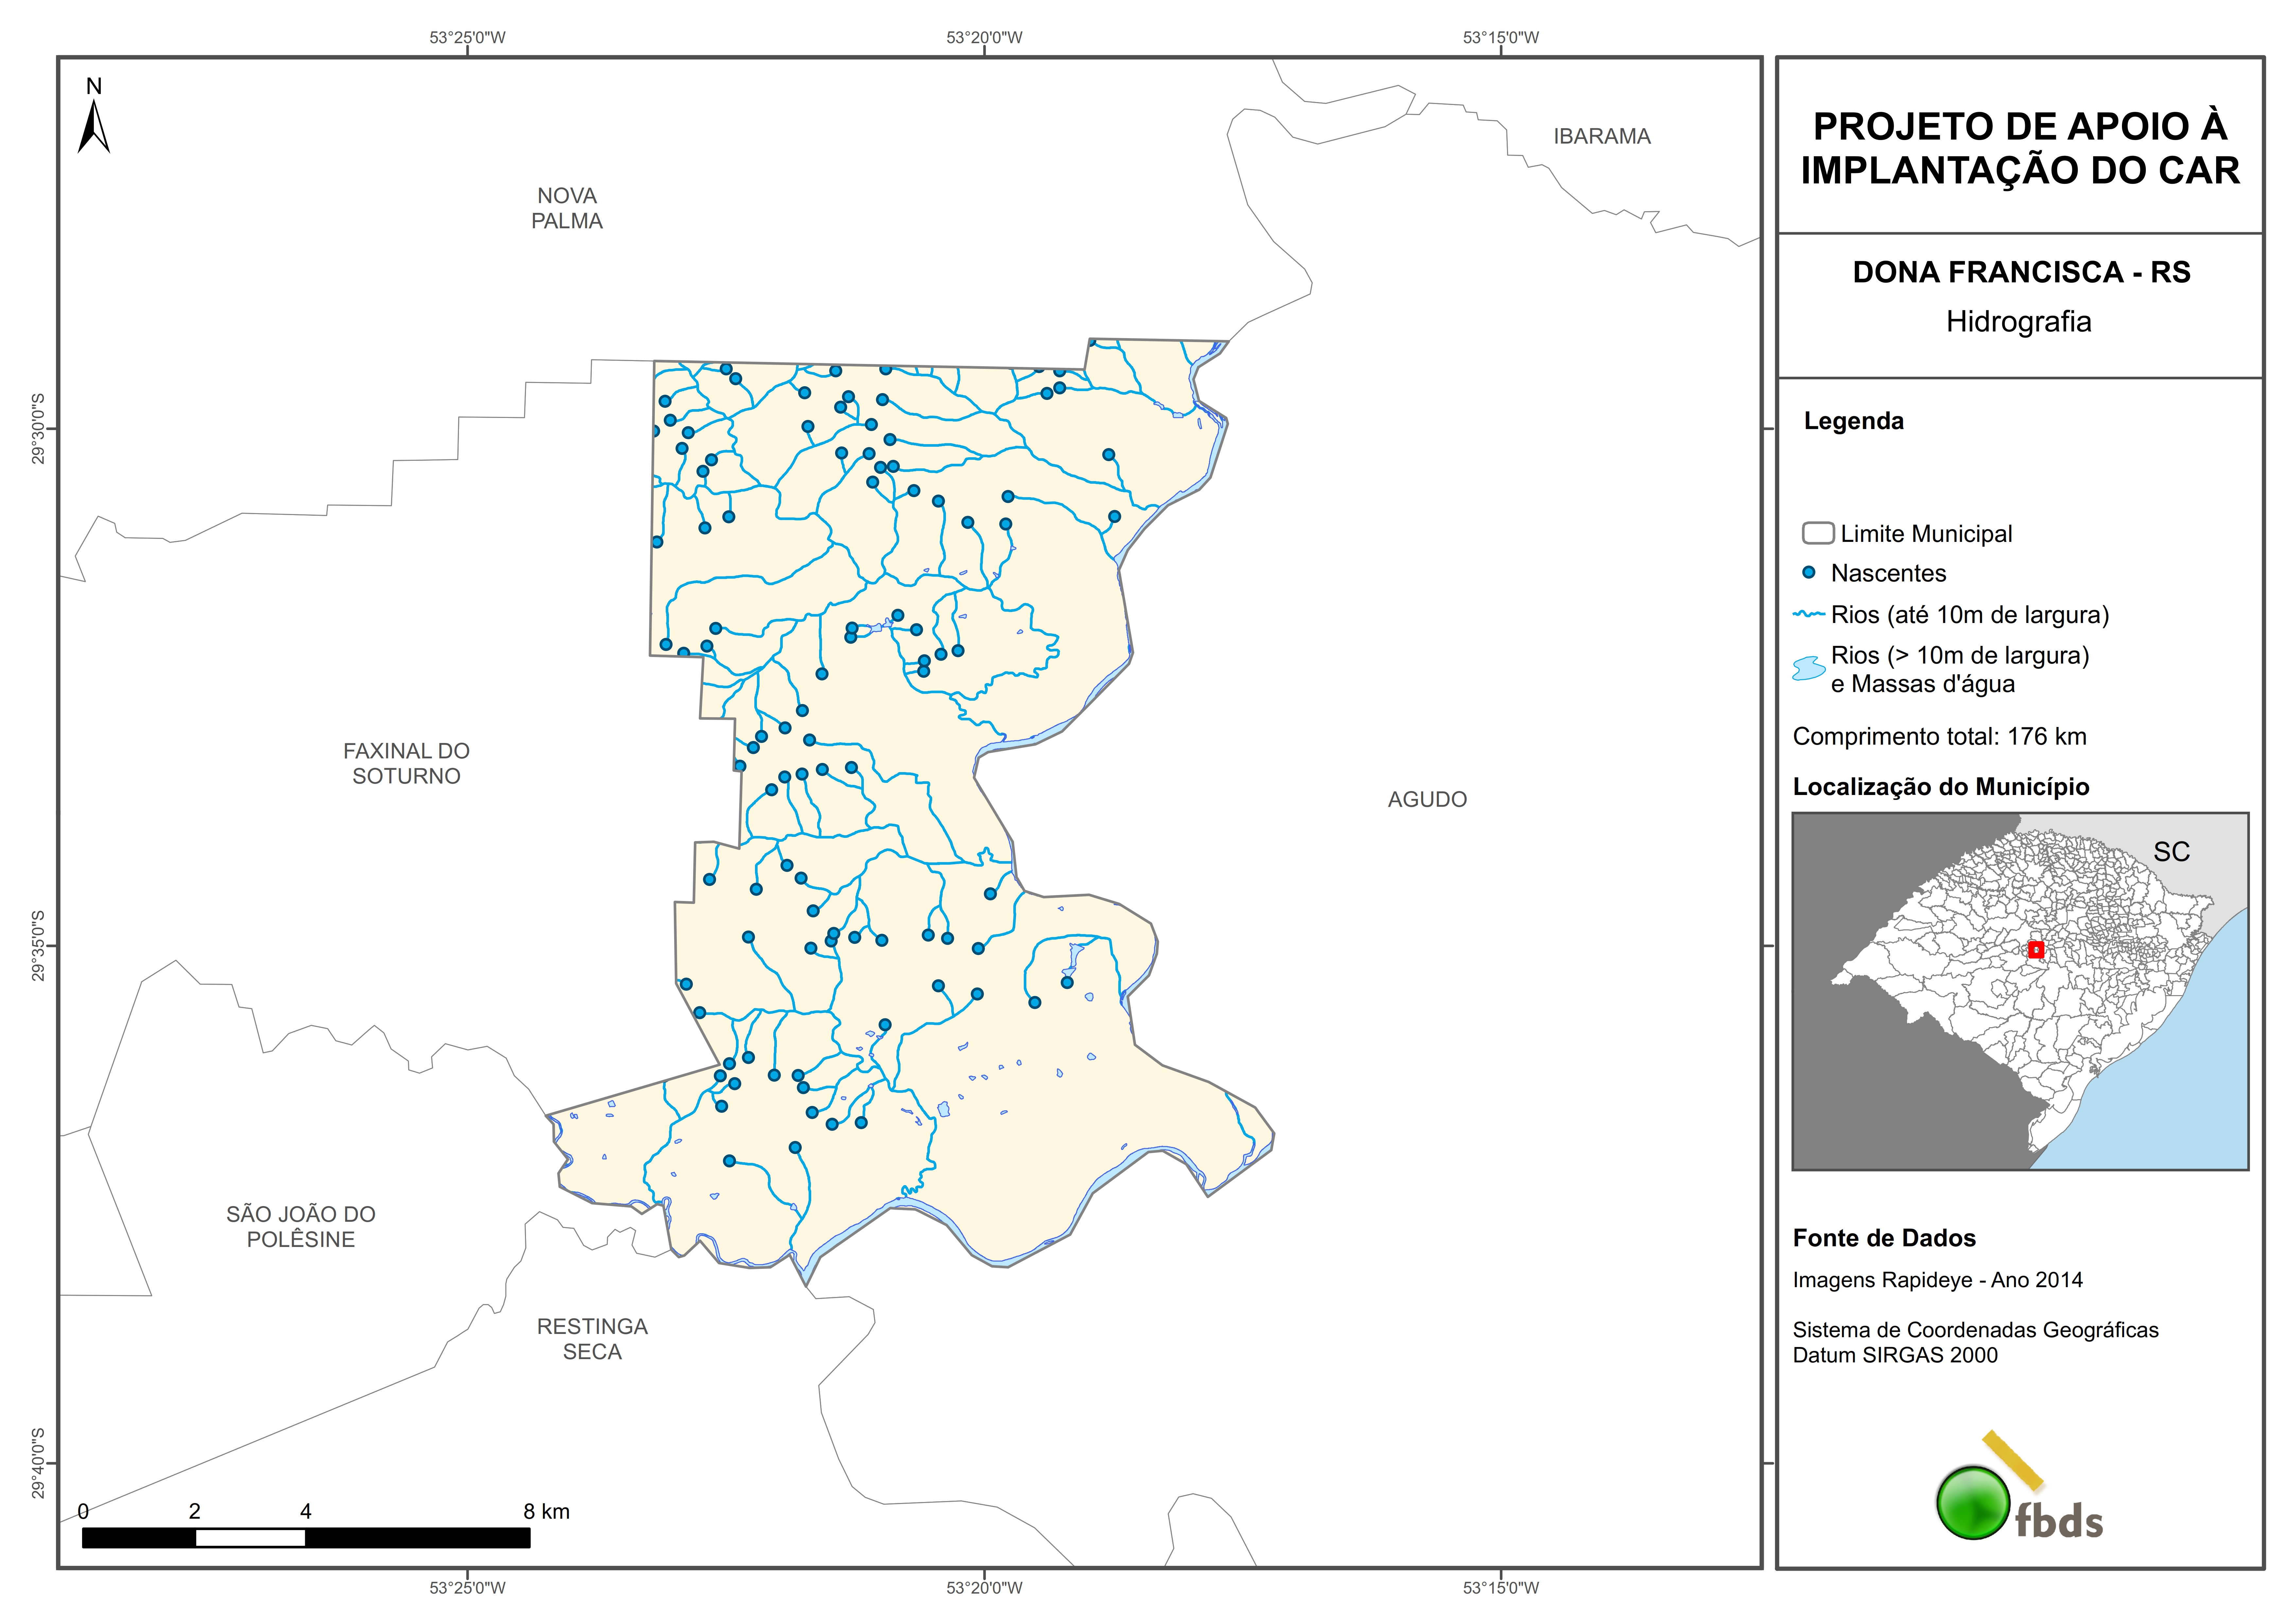2295x1624 pixels.
Task: Click the scale bar graphic
Action: click(x=306, y=1538)
